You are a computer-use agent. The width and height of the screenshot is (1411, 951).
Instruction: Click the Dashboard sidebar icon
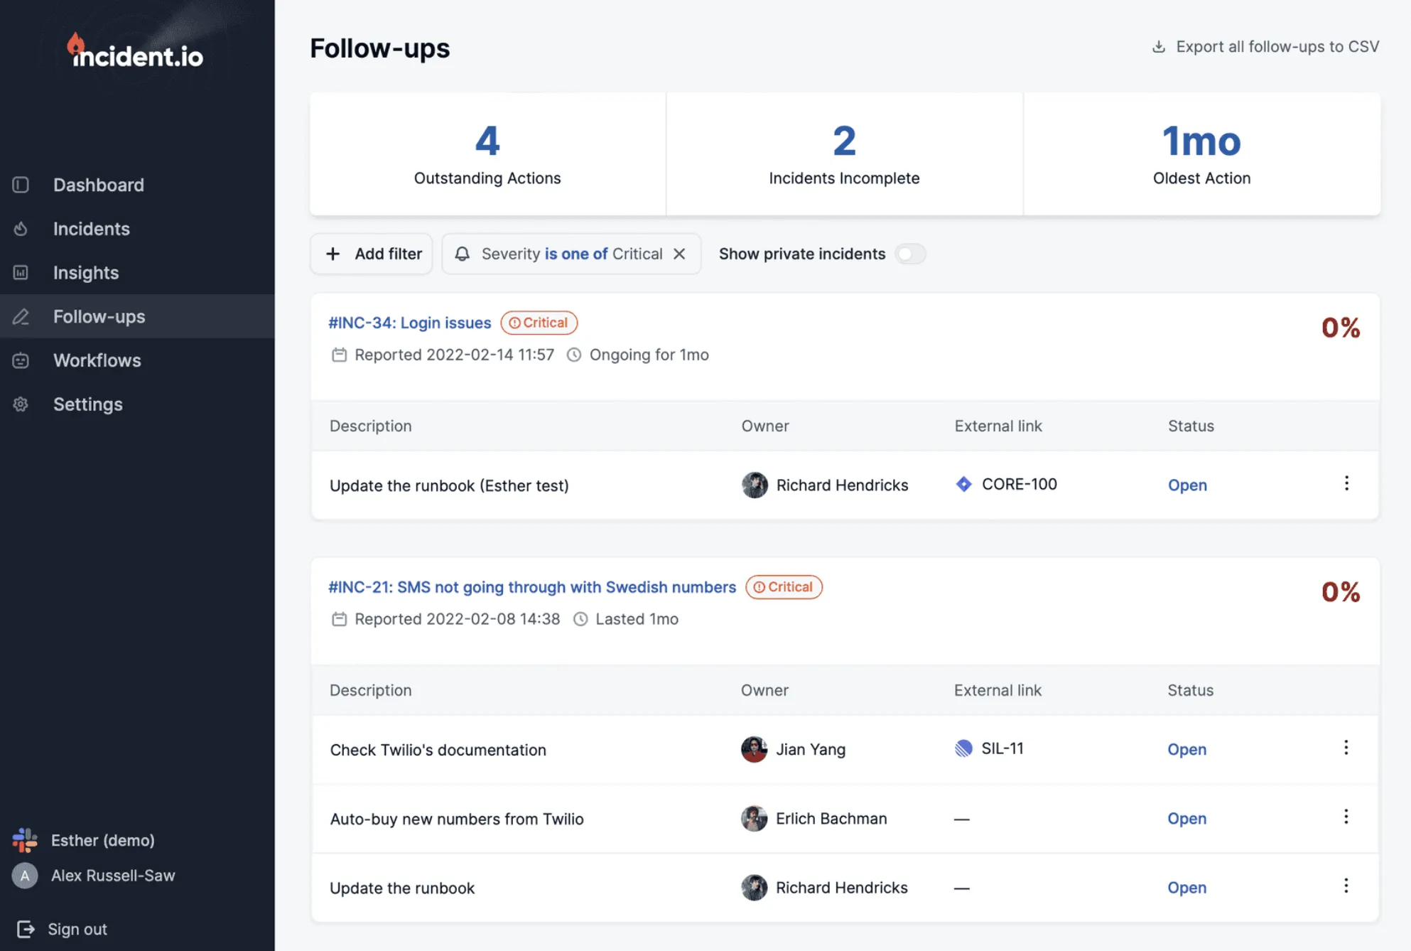(x=21, y=185)
